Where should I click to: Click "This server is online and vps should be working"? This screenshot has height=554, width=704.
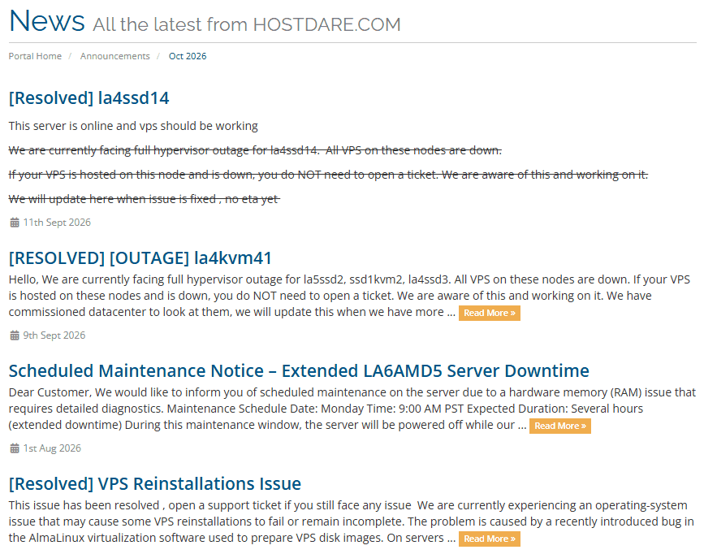click(133, 126)
